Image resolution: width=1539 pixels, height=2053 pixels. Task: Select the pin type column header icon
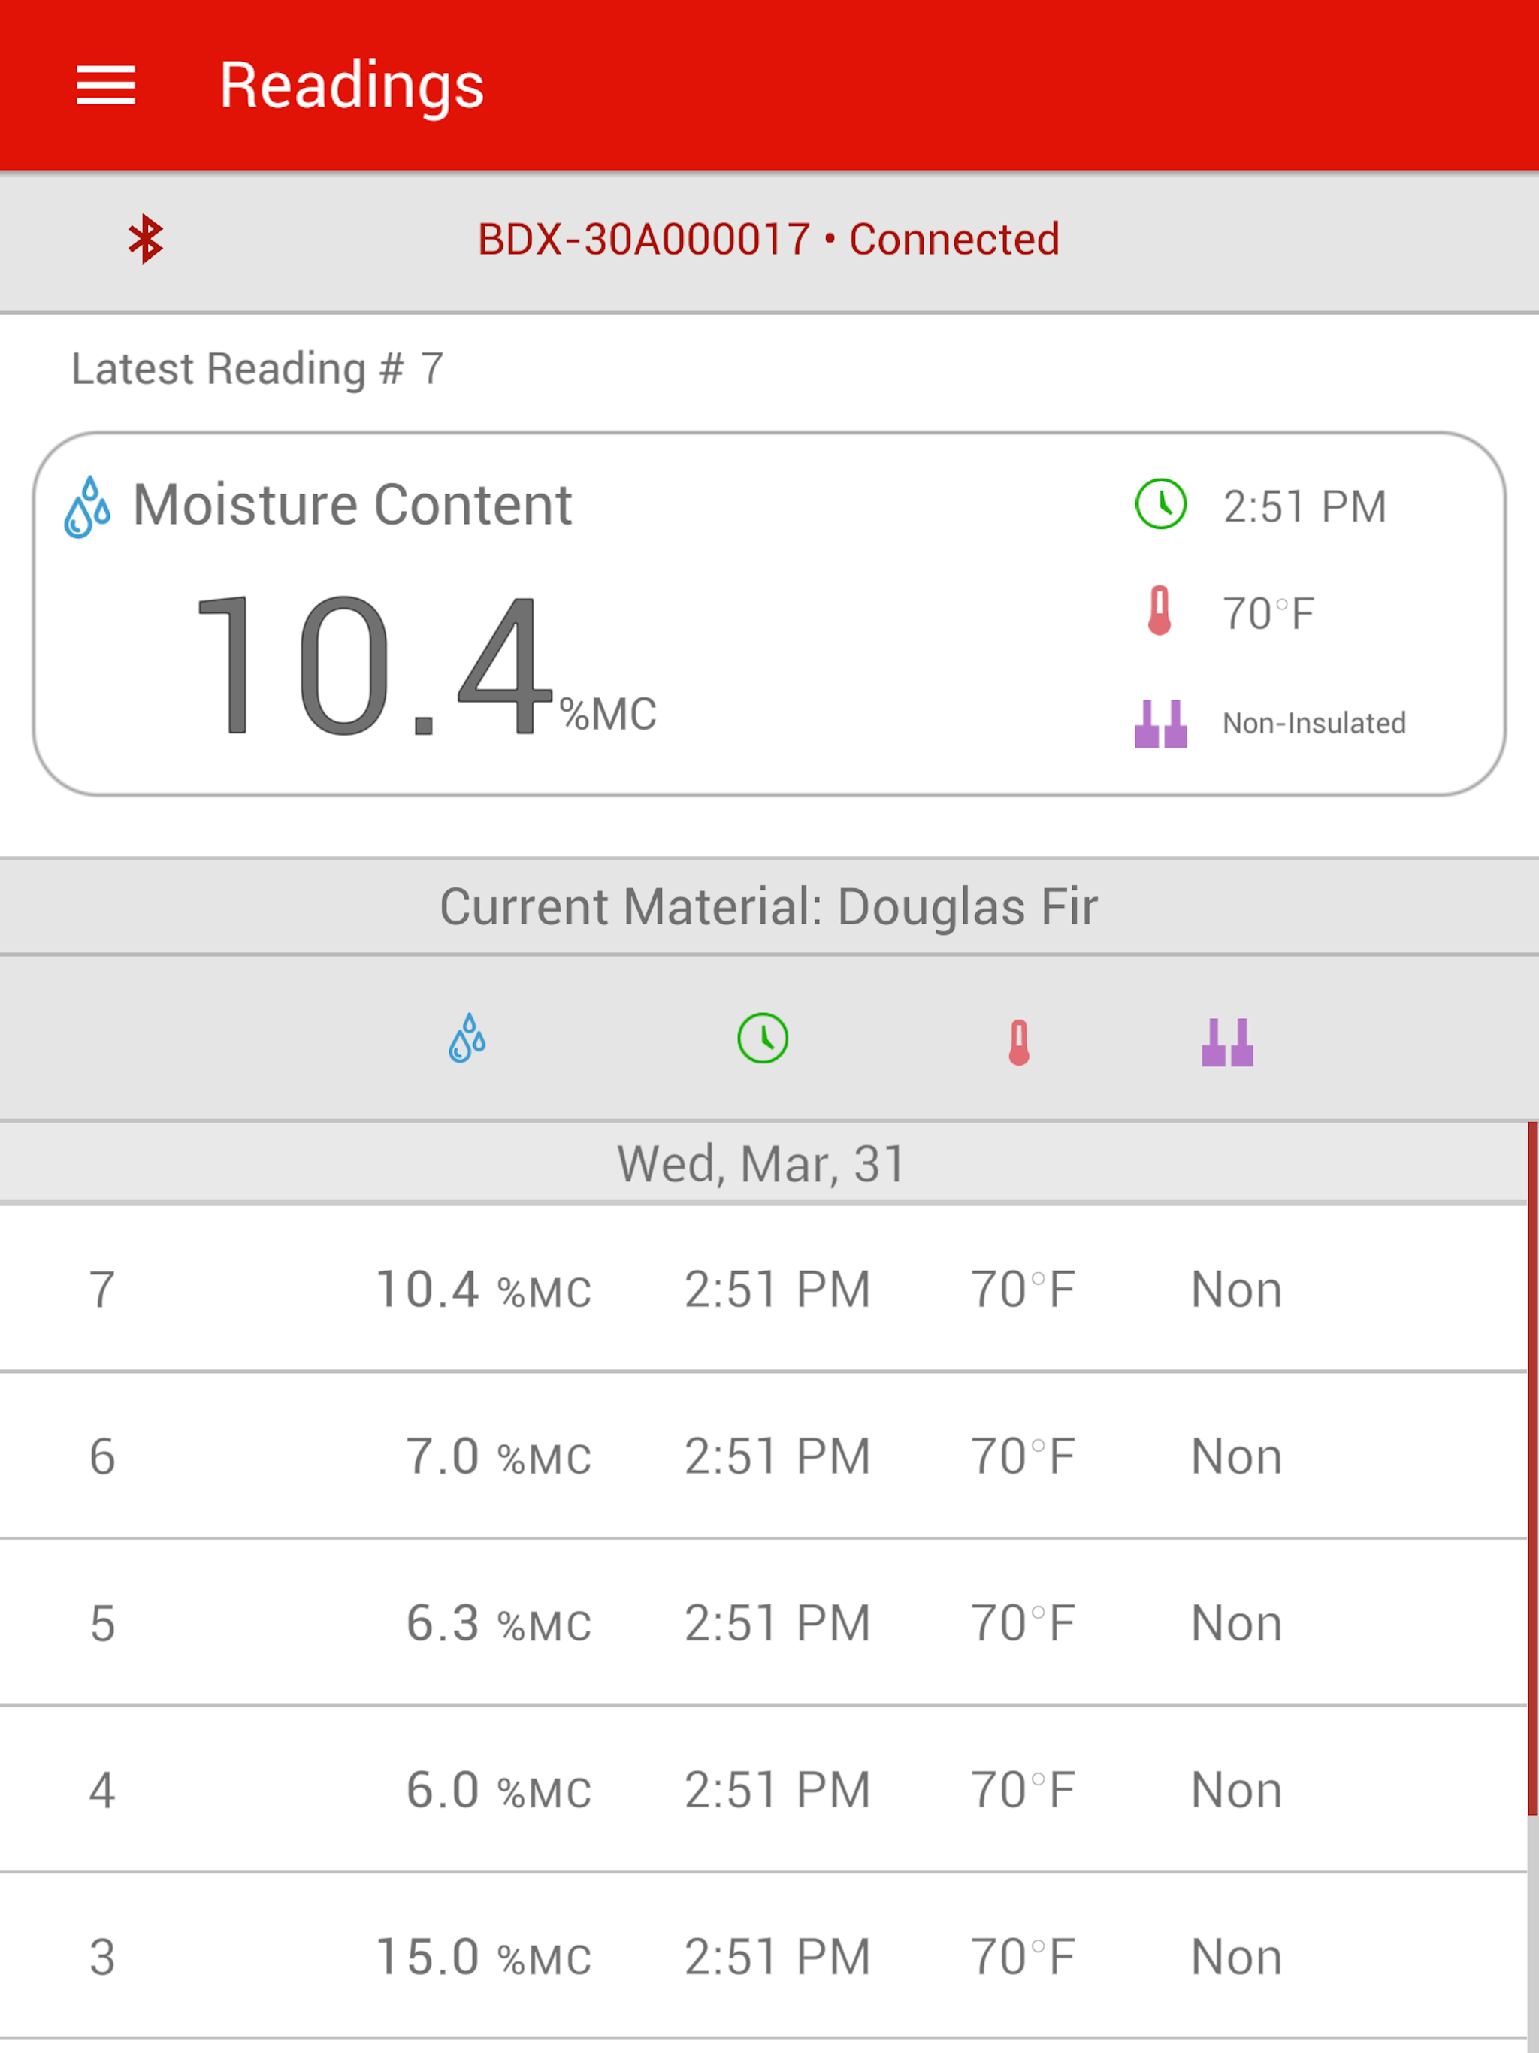(1227, 1042)
